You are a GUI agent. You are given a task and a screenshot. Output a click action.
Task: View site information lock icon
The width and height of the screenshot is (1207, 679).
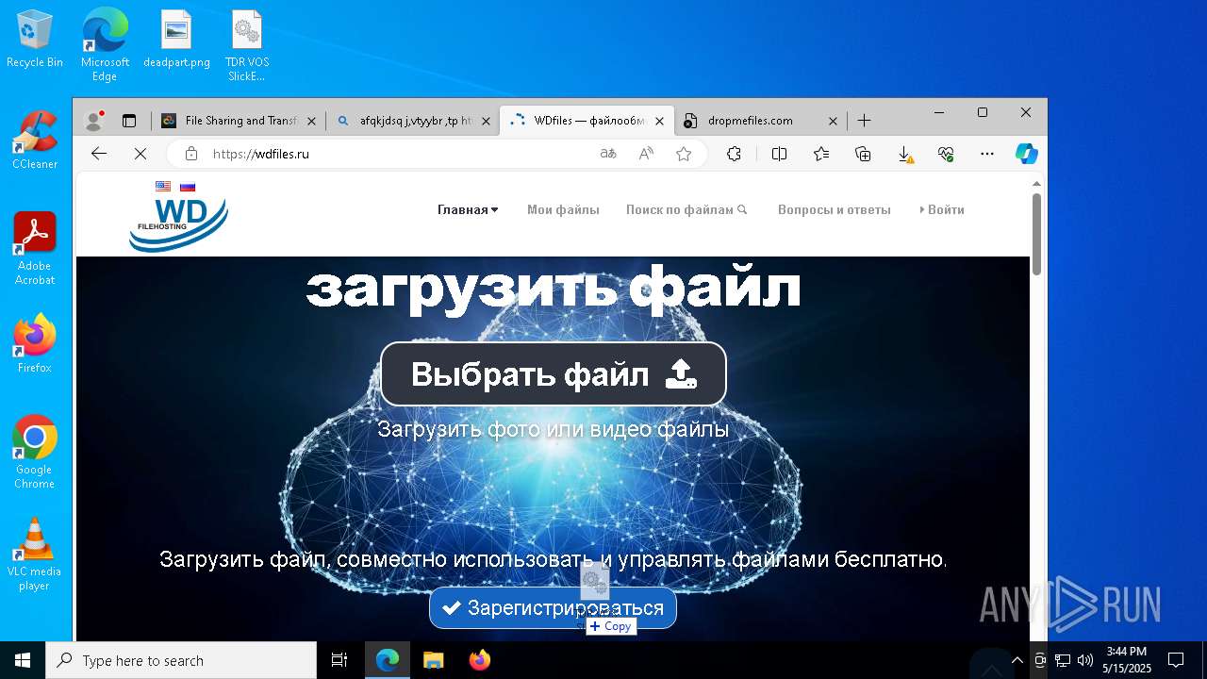coord(191,154)
